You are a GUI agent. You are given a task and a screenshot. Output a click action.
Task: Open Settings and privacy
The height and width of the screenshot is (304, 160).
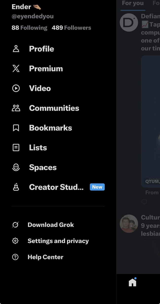[x=58, y=241]
